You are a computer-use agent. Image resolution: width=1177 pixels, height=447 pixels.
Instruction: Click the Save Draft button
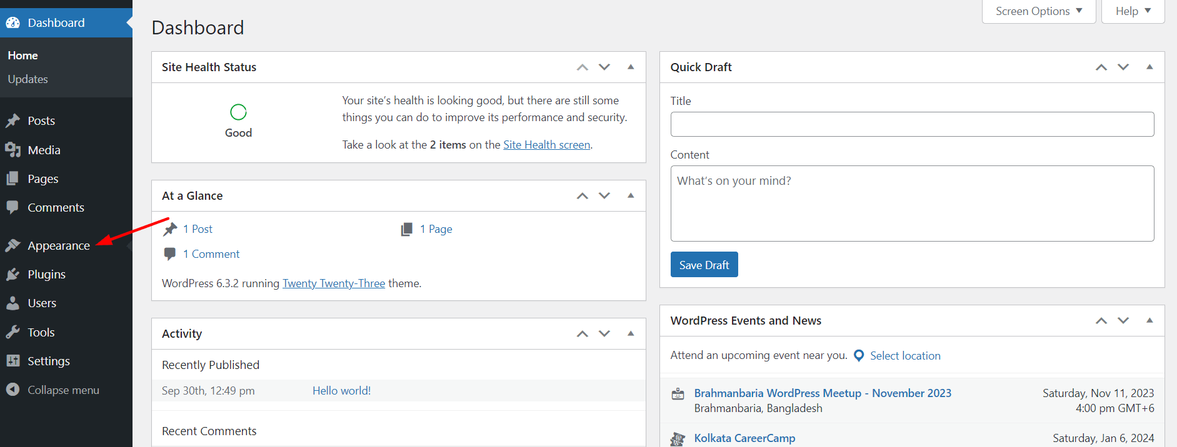(704, 265)
